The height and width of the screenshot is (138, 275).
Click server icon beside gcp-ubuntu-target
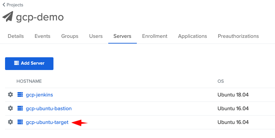tap(20, 122)
